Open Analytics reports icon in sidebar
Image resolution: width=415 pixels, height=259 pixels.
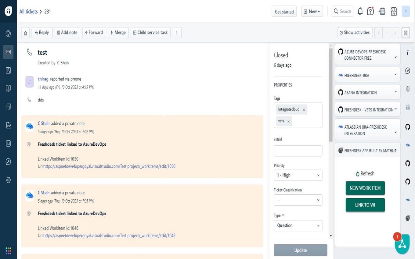[8, 143]
